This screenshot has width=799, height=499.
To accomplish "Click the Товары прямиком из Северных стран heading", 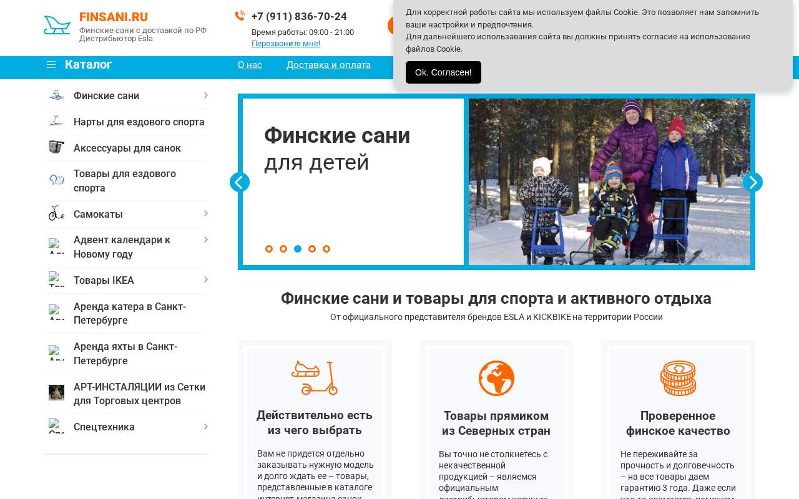I will click(496, 424).
